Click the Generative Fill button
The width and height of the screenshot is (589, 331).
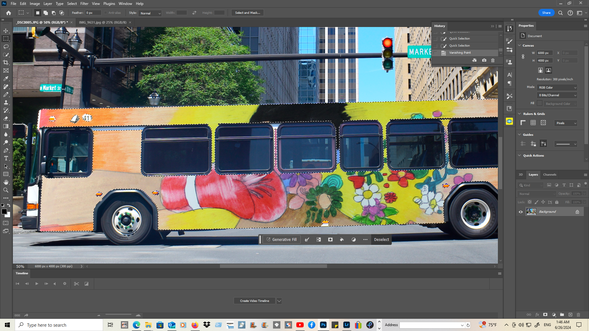point(281,239)
